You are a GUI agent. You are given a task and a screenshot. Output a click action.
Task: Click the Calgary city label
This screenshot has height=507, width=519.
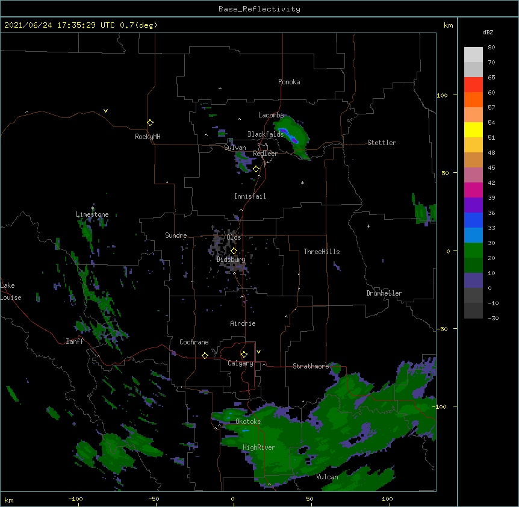click(240, 363)
